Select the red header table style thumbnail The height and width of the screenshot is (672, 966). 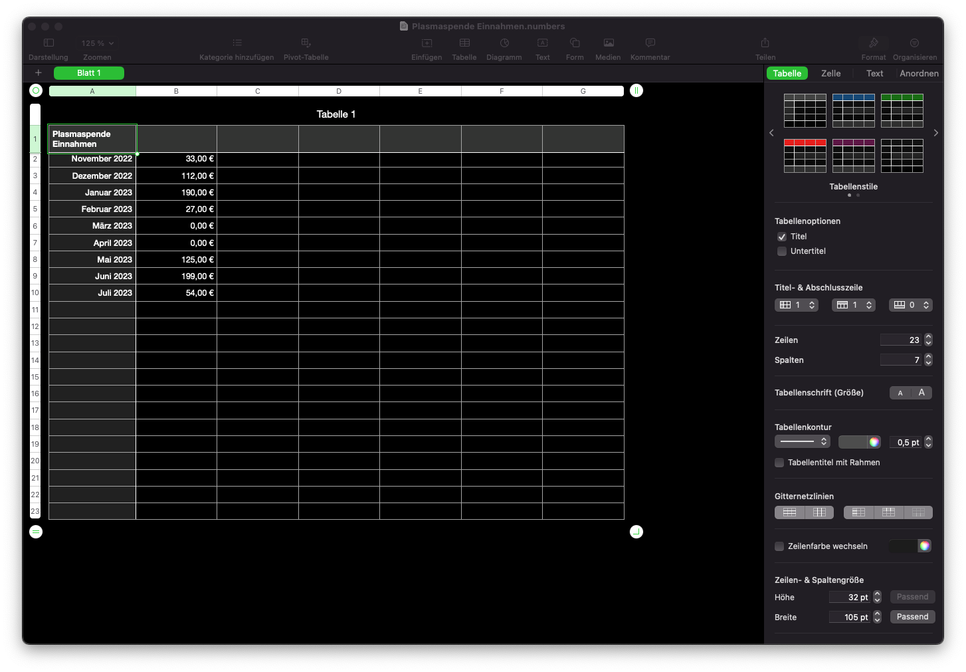[805, 156]
